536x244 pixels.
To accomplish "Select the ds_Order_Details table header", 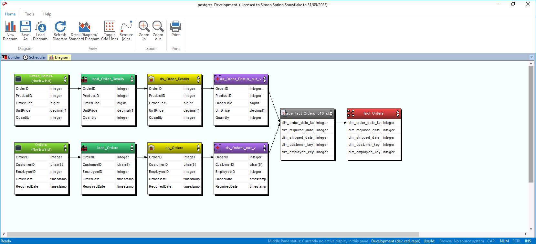I will [174, 79].
